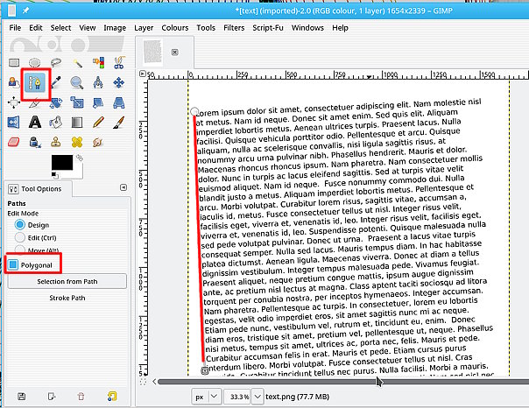Select the Fuzzy Select magic wand tool
The width and height of the screenshot is (529, 408).
(77, 63)
